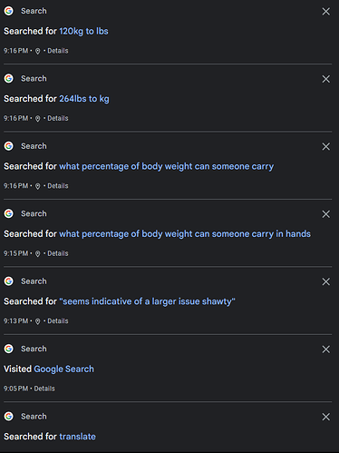
Task: Delete the "translate" search entry
Action: tap(325, 417)
